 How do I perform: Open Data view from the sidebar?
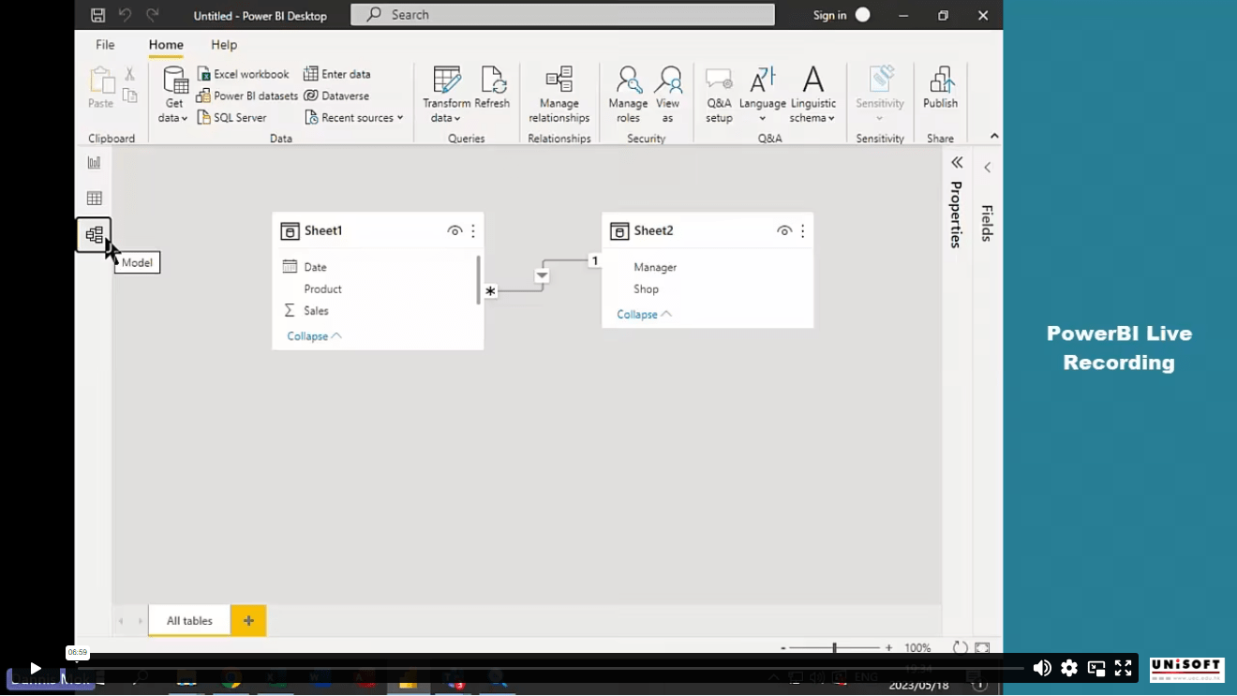pos(94,198)
